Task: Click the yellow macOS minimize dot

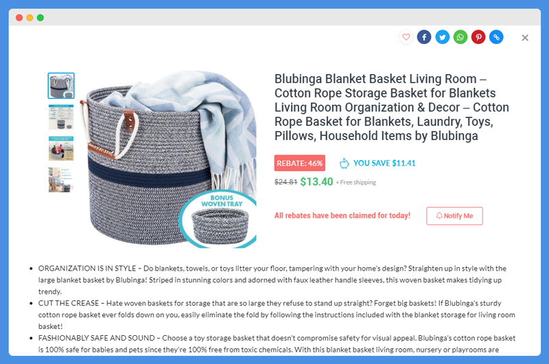Action: [x=30, y=18]
